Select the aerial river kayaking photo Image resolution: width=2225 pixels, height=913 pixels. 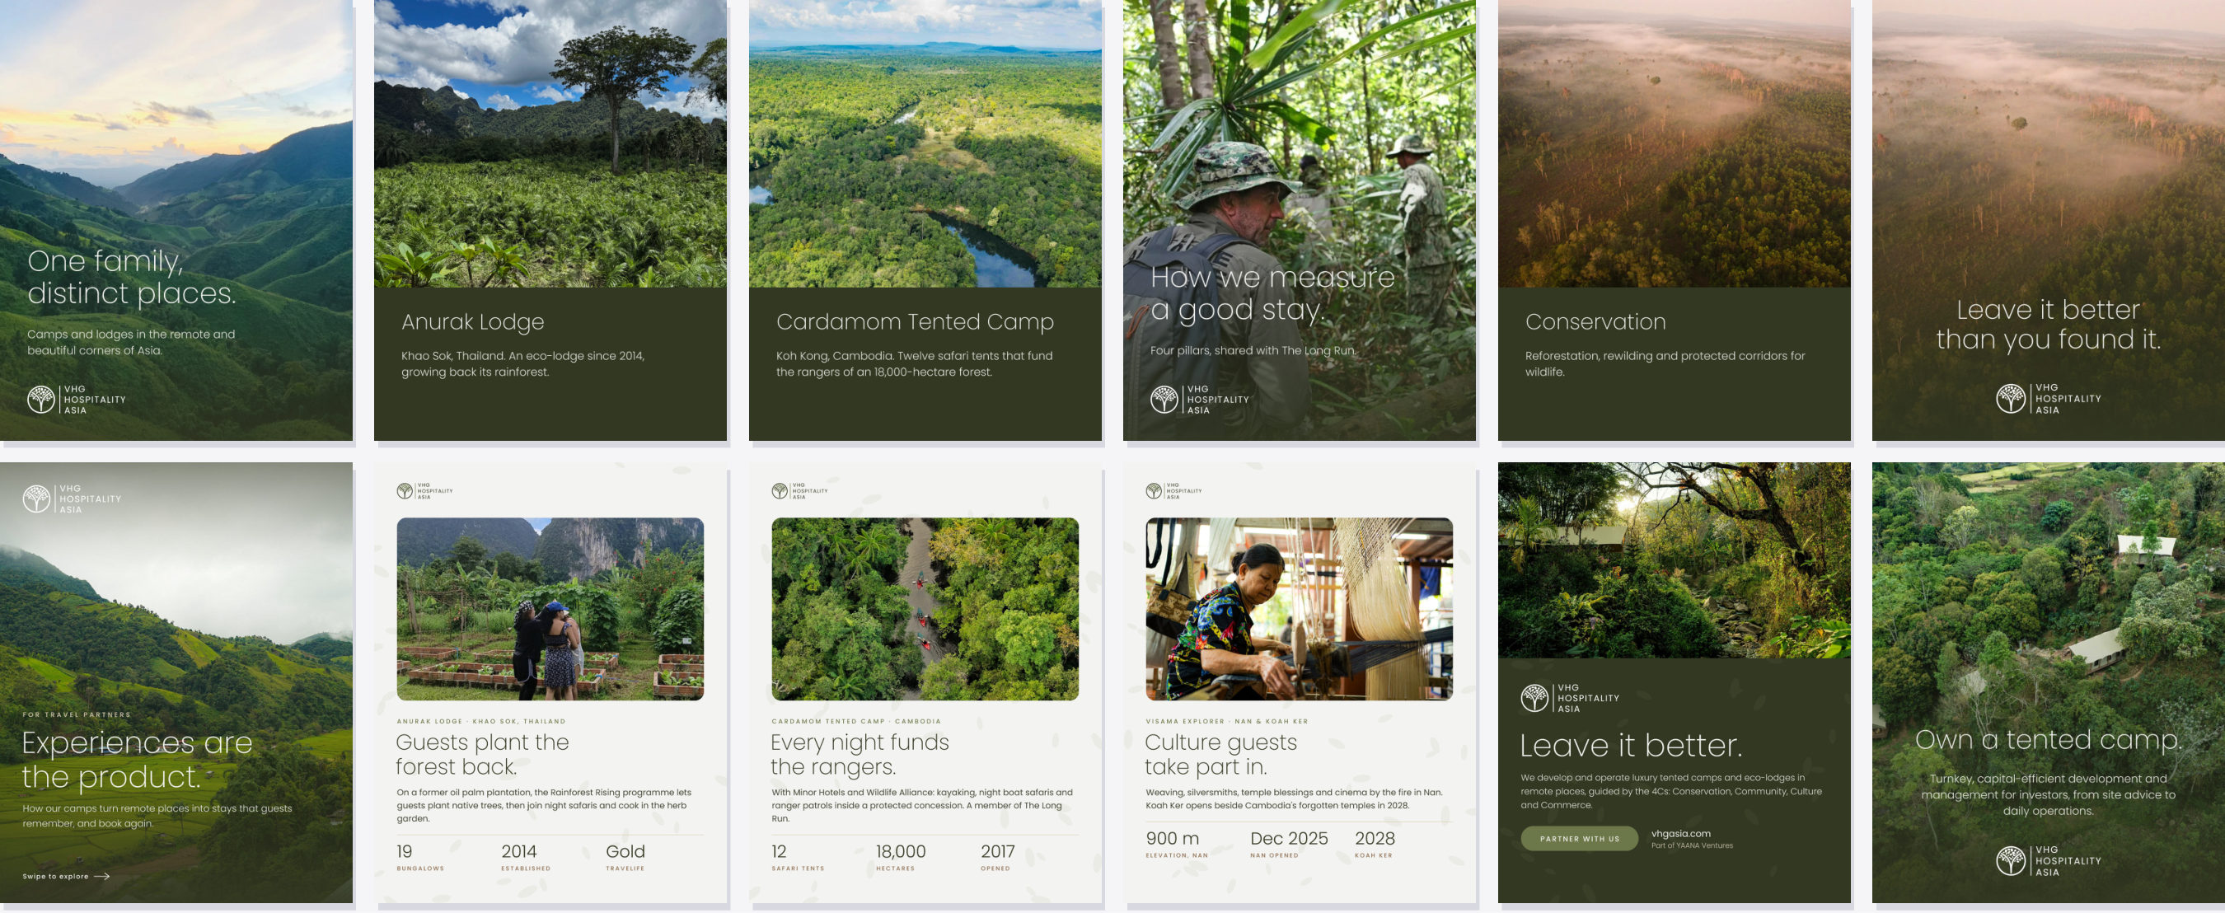coord(925,609)
